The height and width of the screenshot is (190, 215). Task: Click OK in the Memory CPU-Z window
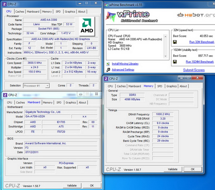point(193,169)
